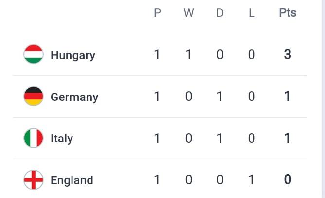325x198 pixels.
Task: Click the D draws column header
Action: [220, 13]
